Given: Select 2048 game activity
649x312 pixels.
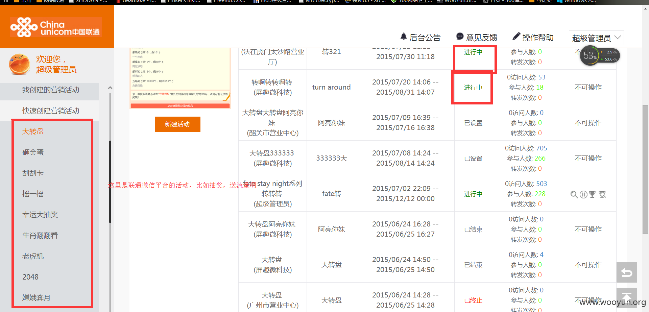Looking at the screenshot, I should (x=30, y=277).
